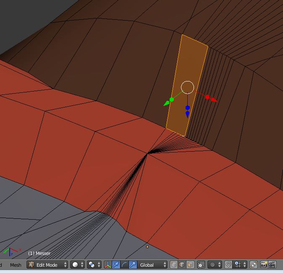Switch to edge select mode
283x273 pixels.
[x=182, y=265]
